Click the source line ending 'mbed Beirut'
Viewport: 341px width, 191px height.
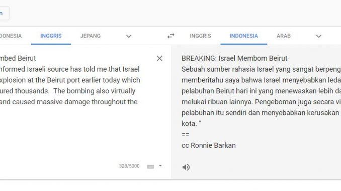18,58
